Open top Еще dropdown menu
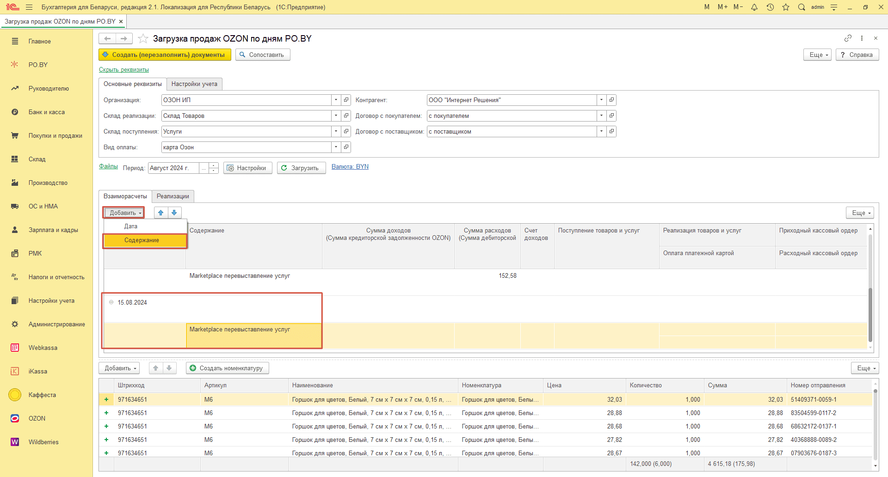The height and width of the screenshot is (477, 888). click(x=818, y=55)
